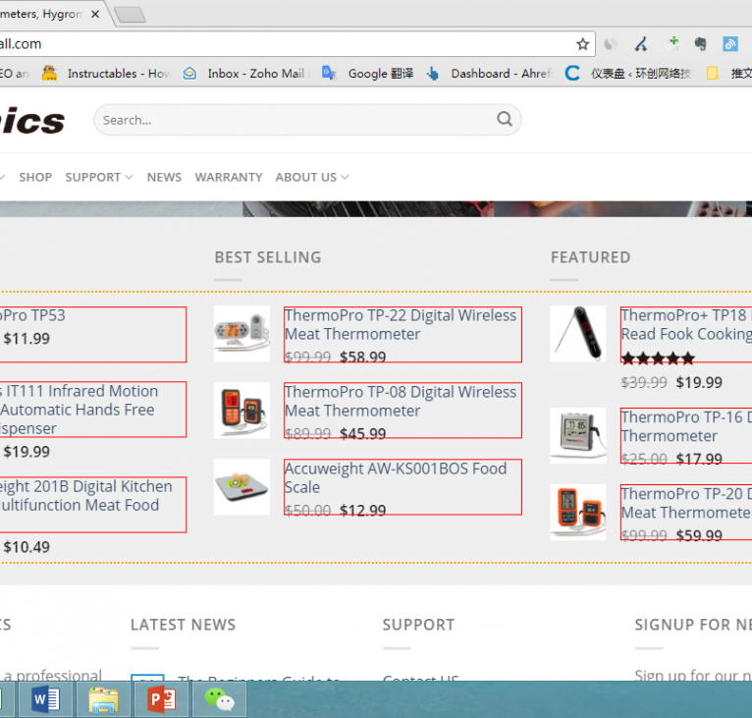Open WeChat from the taskbar

pos(219,699)
